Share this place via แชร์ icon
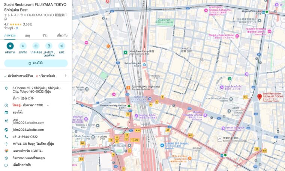Viewport: 285px width, 171px height. 61,46
